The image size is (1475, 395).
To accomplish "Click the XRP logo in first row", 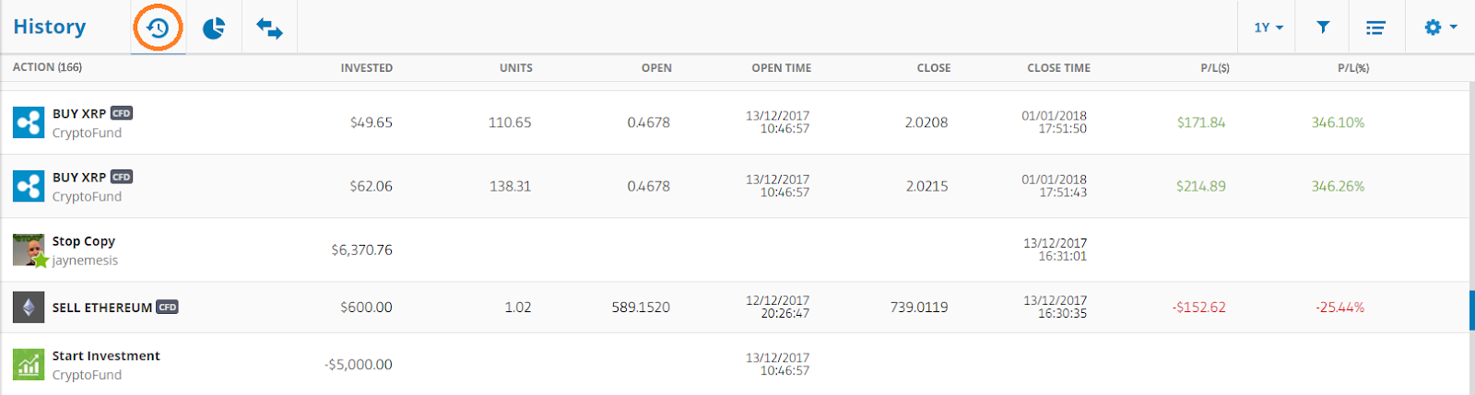I will tap(29, 122).
